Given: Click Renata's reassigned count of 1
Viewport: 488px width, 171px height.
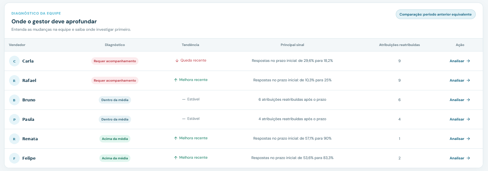Looking at the screenshot, I should coord(399,139).
